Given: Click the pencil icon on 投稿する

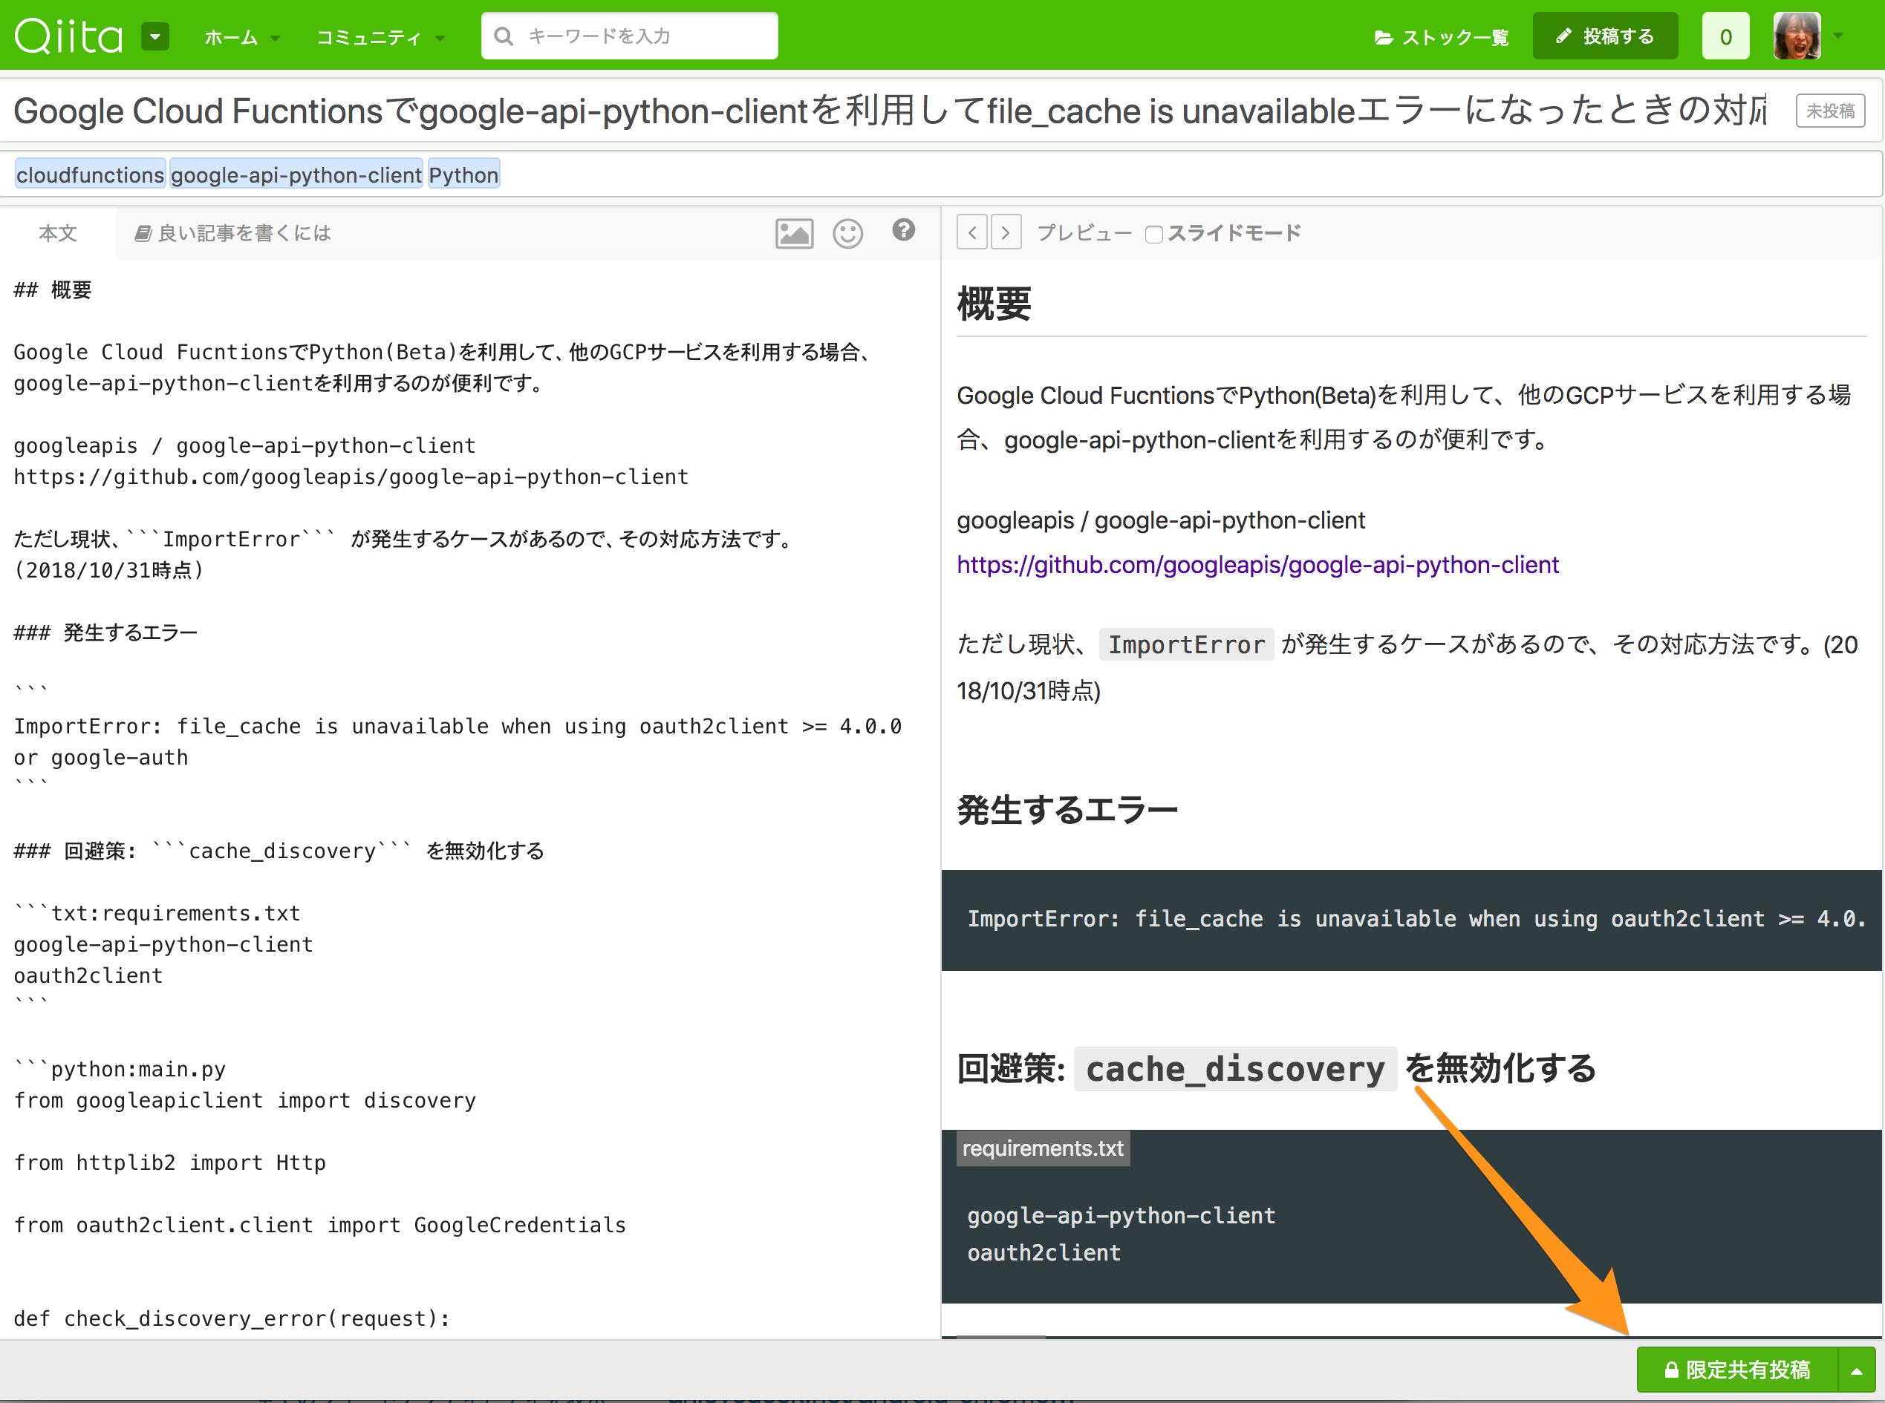Looking at the screenshot, I should [1563, 36].
